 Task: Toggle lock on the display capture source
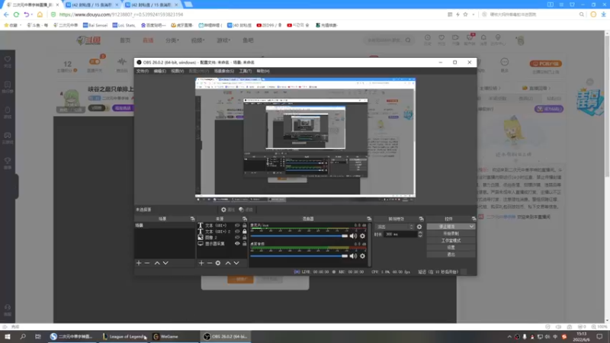point(244,243)
